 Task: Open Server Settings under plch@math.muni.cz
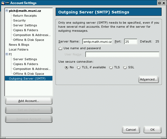click(25, 25)
